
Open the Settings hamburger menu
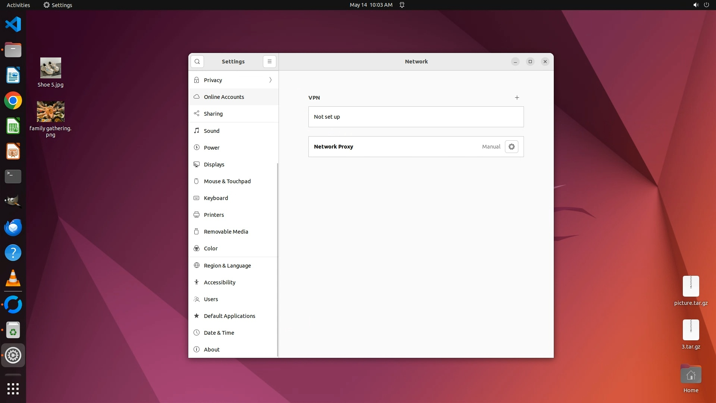[269, 62]
